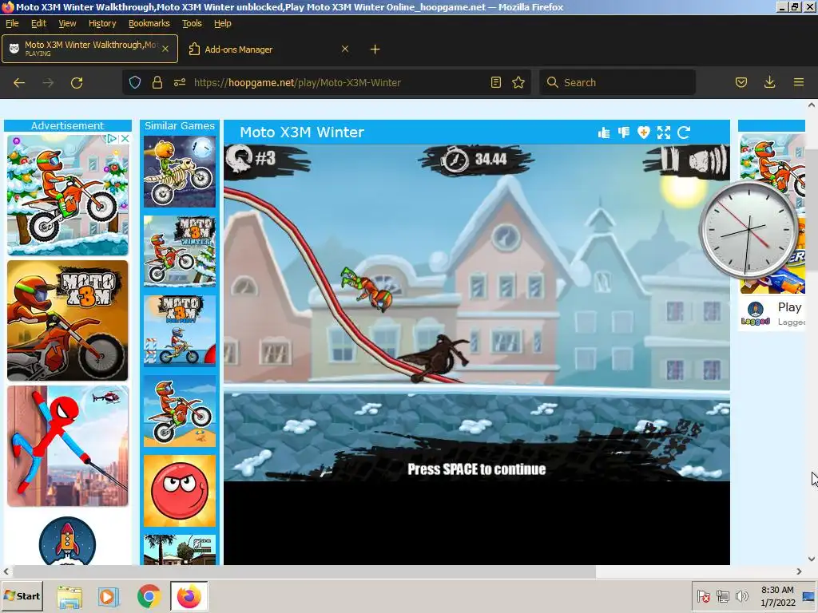Click 'Press SPACE to continue' game prompt
818x613 pixels.
click(476, 469)
